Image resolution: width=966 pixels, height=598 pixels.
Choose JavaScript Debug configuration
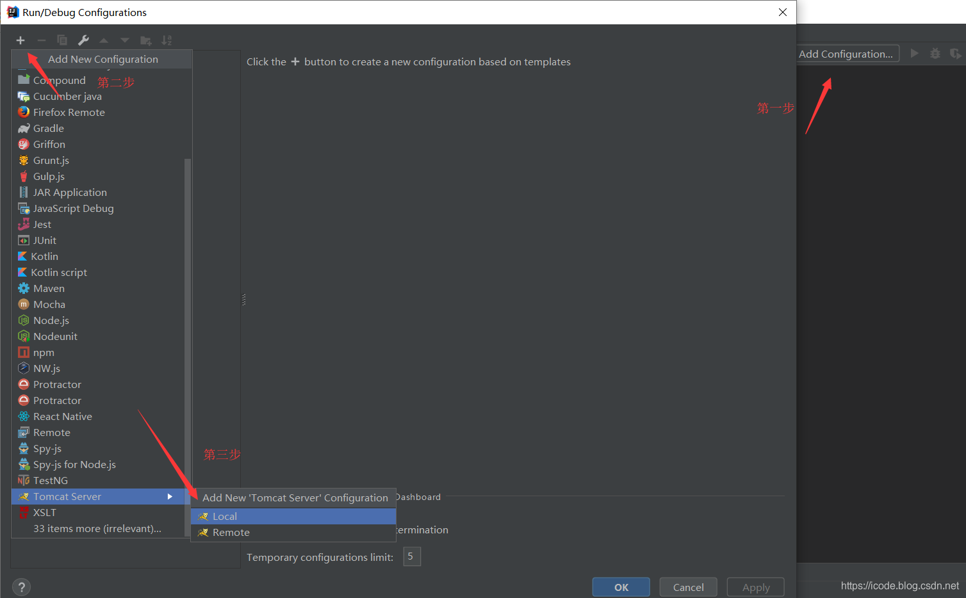[x=97, y=208]
